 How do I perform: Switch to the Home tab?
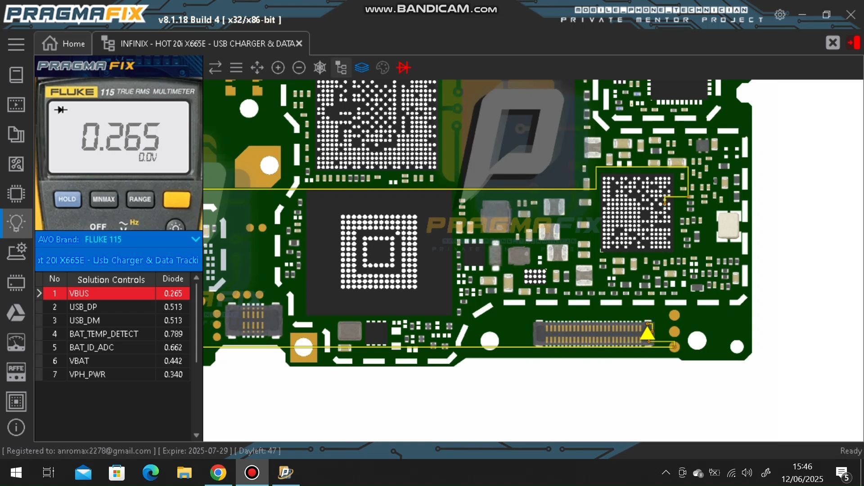tap(63, 44)
